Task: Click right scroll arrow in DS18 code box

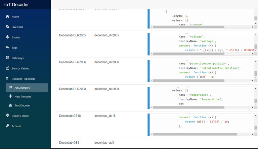Action: pyautogui.click(x=252, y=134)
